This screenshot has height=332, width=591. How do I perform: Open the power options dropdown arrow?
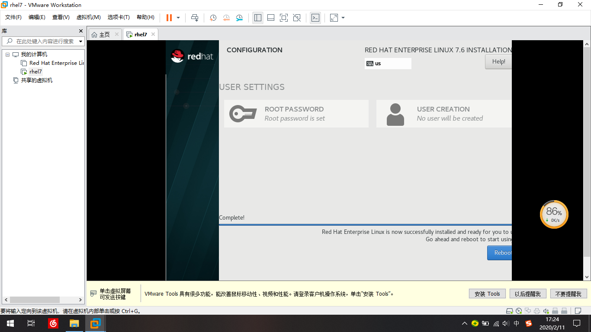pyautogui.click(x=178, y=18)
